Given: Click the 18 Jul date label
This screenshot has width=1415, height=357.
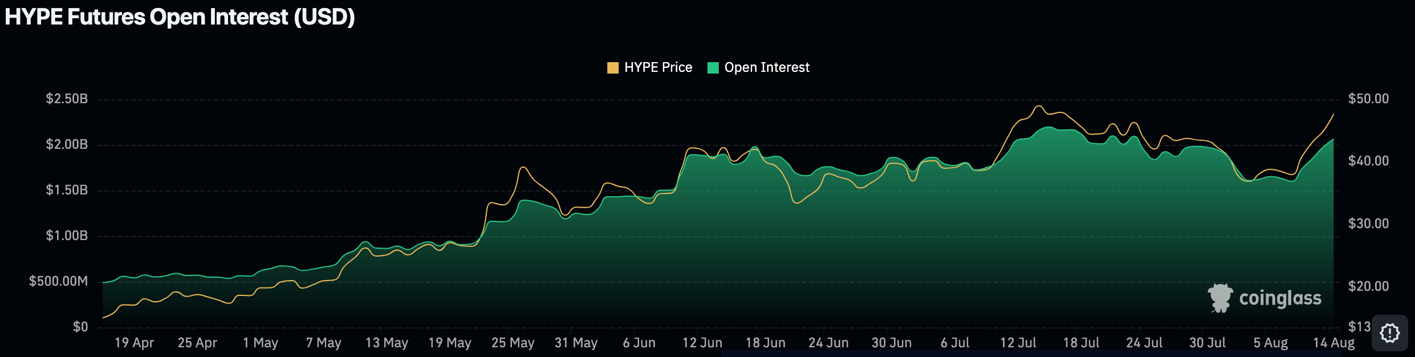Looking at the screenshot, I should pos(1081,343).
